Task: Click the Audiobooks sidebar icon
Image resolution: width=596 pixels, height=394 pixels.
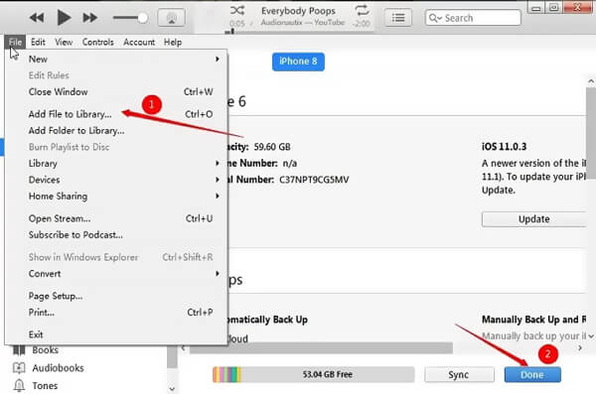Action: coord(19,368)
